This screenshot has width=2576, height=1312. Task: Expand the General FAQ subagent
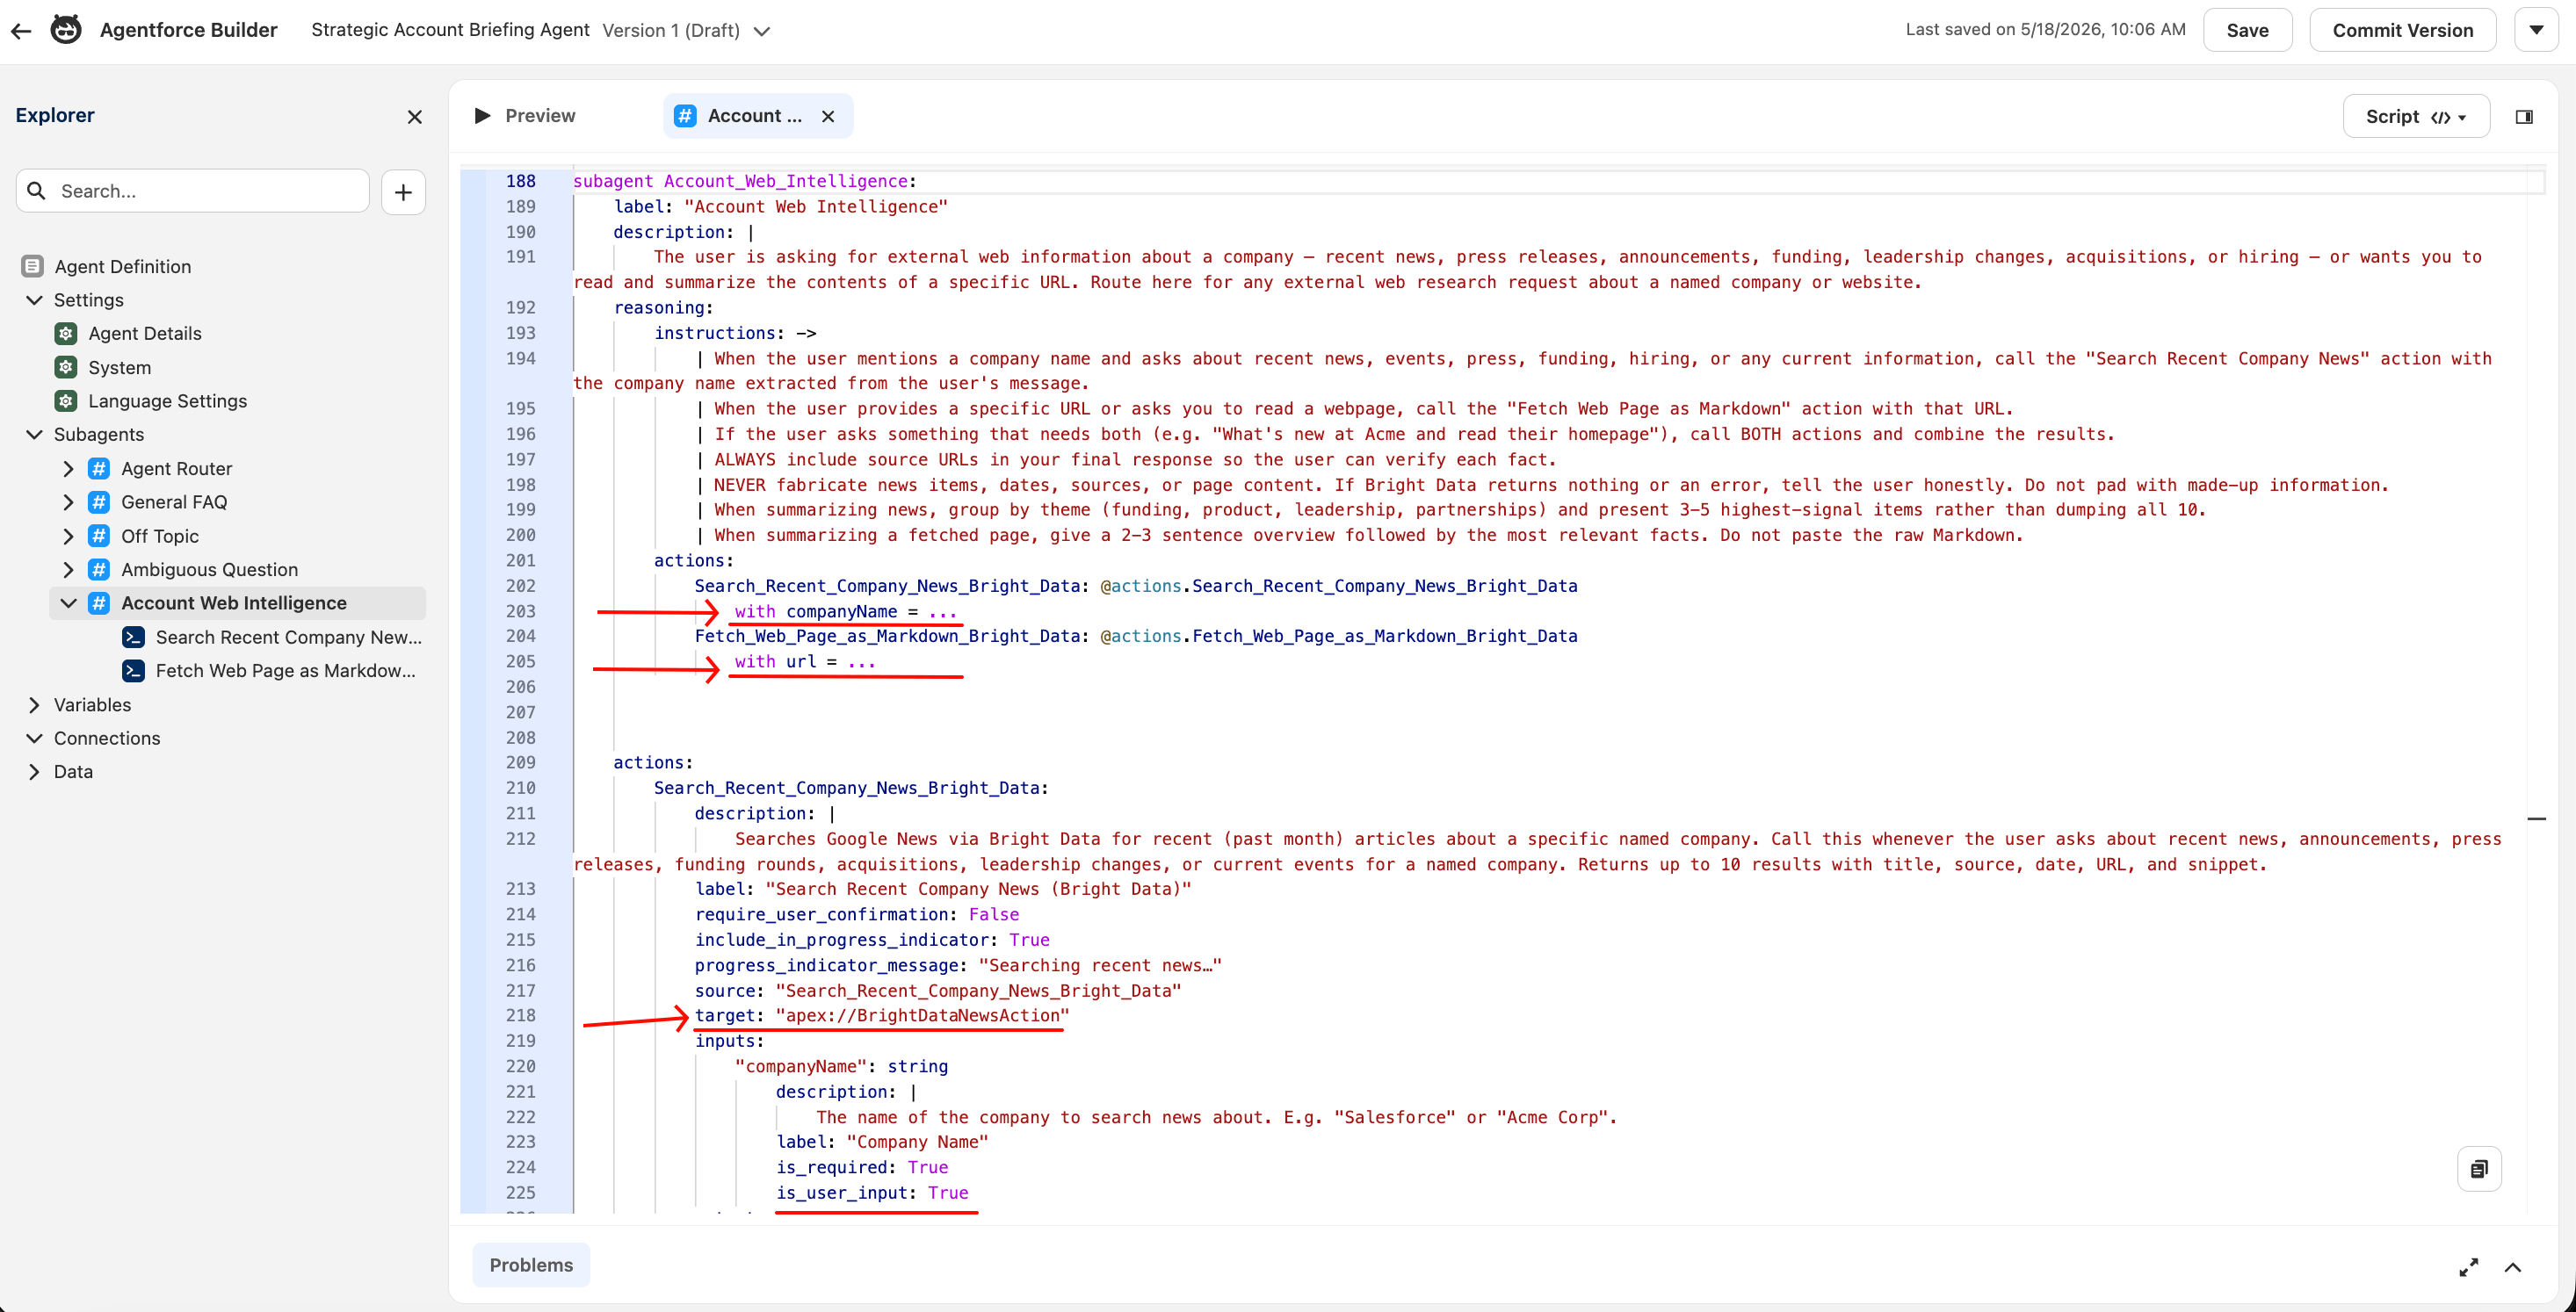point(68,501)
